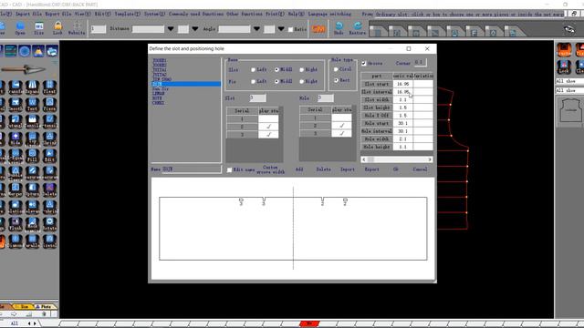This screenshot has height=328, width=584.
Task: Select the Shrink tool icon
Action: tap(49, 138)
